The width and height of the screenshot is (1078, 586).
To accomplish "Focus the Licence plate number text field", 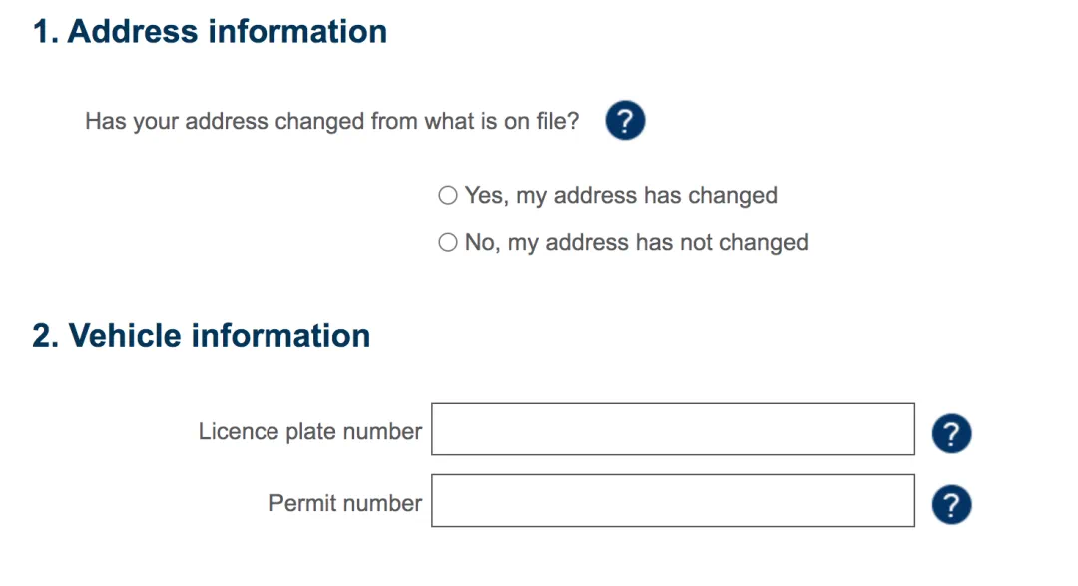I will (x=673, y=429).
